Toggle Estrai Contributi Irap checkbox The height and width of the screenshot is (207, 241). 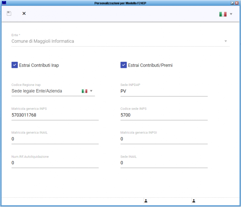(14, 65)
